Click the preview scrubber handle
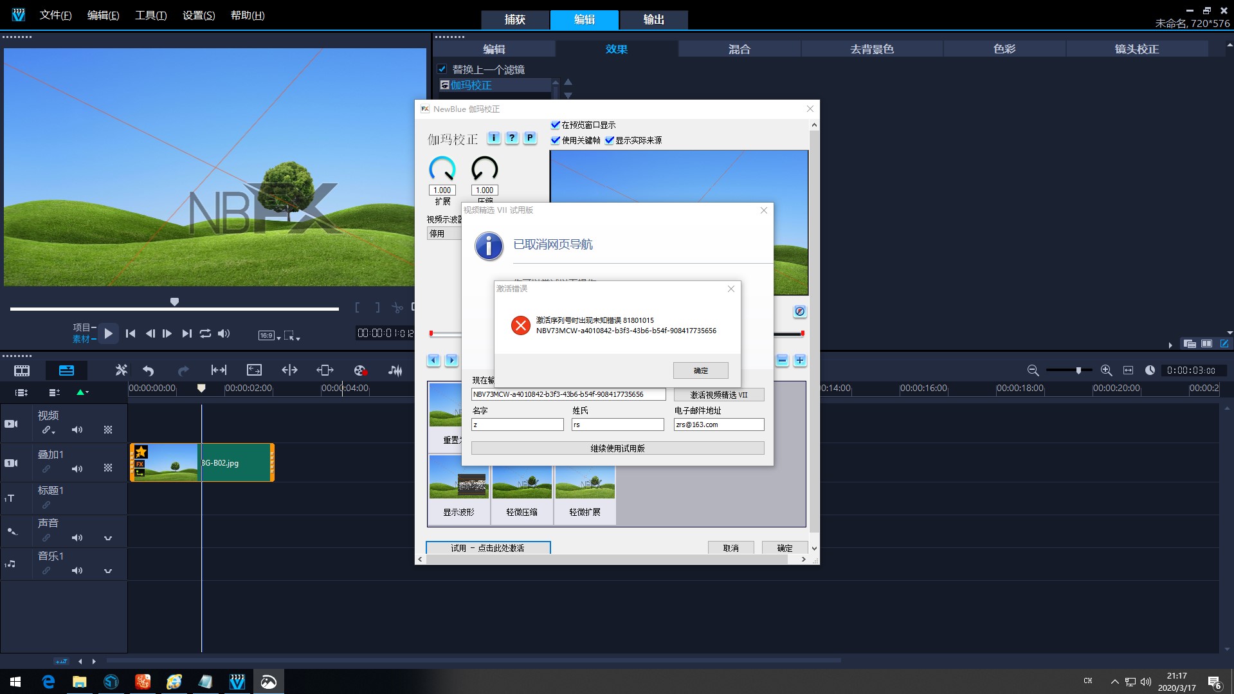The image size is (1234, 694). tap(174, 302)
